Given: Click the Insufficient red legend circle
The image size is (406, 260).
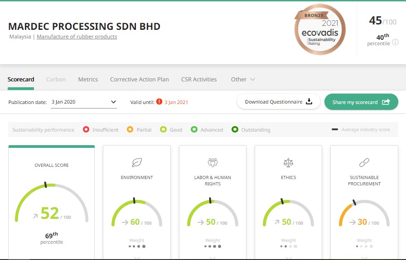Looking at the screenshot, I should click(x=86, y=129).
